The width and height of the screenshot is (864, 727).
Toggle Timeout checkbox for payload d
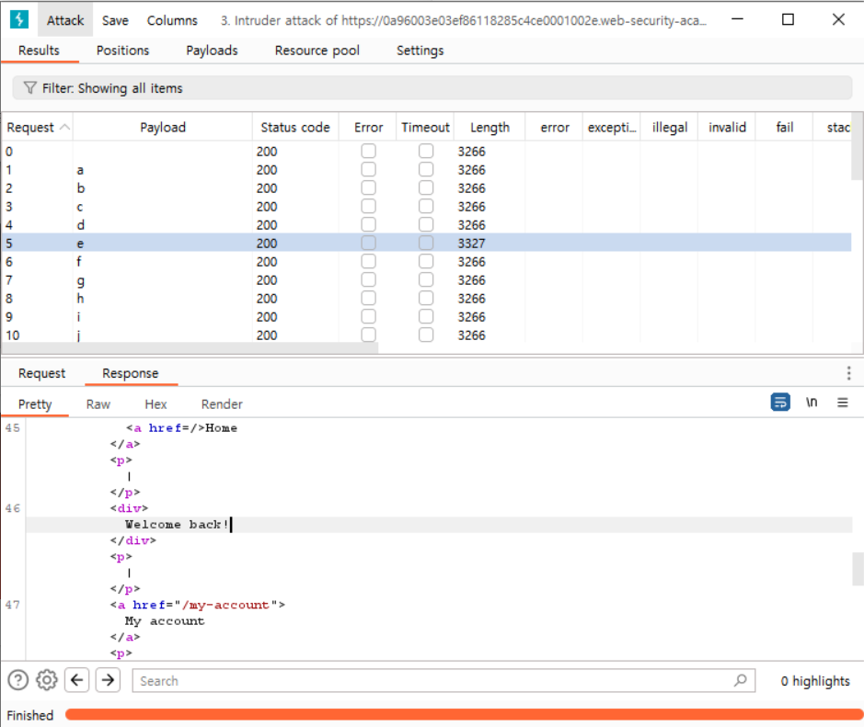(426, 224)
